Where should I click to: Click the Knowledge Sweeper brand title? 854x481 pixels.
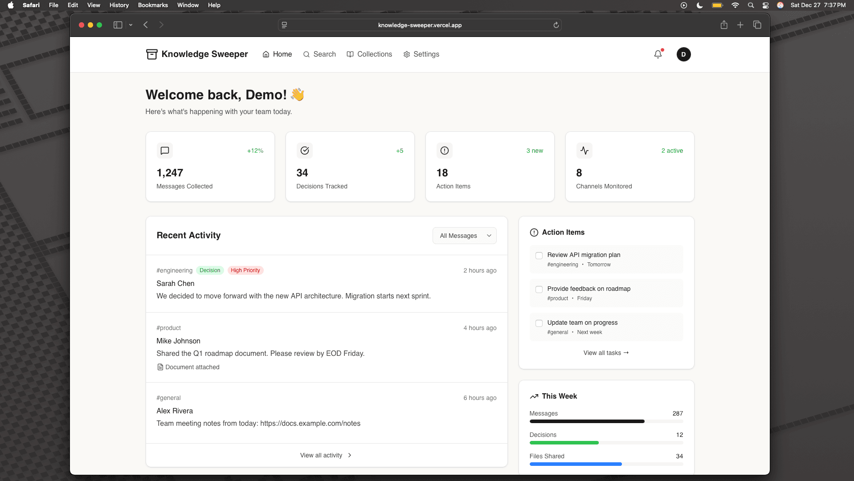pyautogui.click(x=204, y=54)
